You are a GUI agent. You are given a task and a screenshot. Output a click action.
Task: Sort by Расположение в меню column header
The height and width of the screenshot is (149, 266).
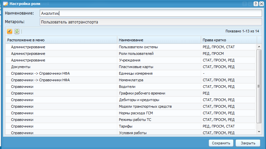[x=61, y=40]
